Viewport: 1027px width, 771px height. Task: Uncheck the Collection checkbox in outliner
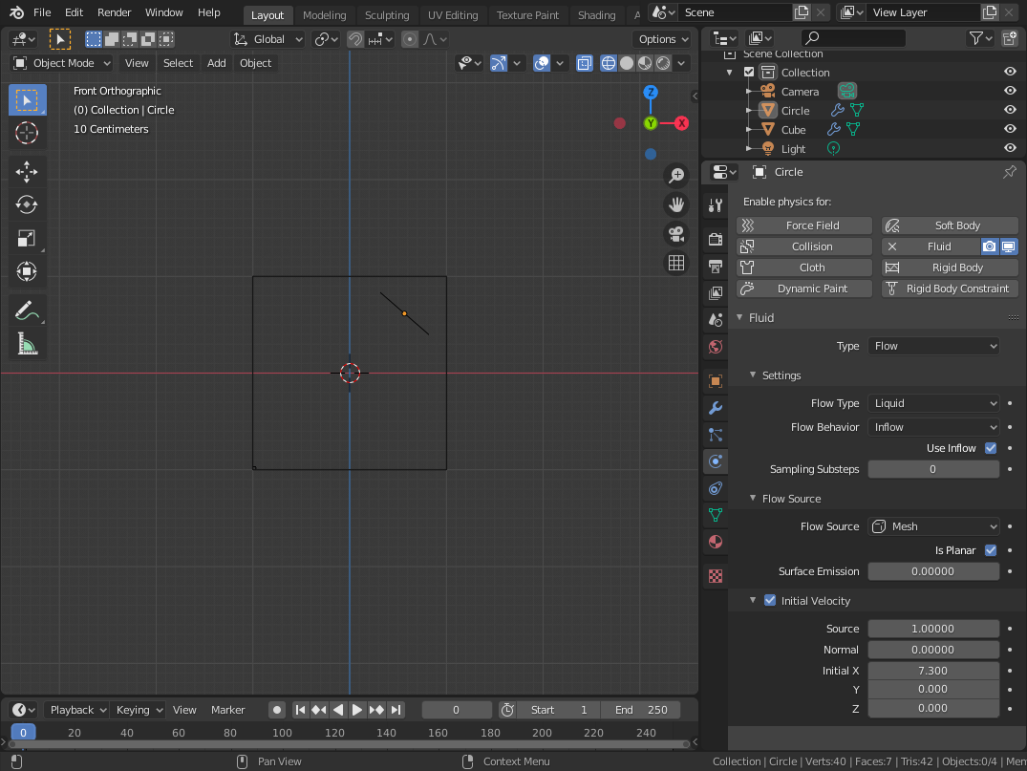pyautogui.click(x=749, y=72)
